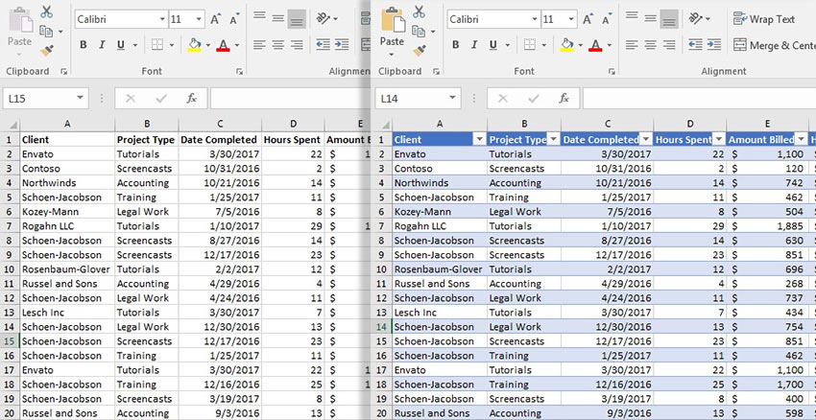
Task: Open Clipboard dialog launcher in right window
Action: click(436, 72)
